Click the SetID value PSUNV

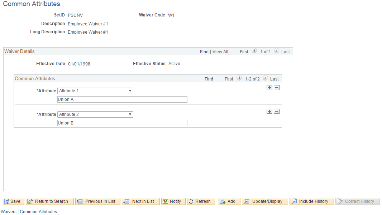pos(75,15)
